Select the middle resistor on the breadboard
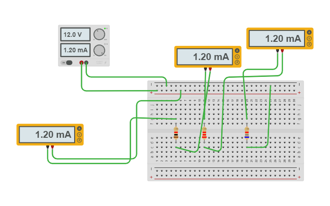 coord(204,133)
